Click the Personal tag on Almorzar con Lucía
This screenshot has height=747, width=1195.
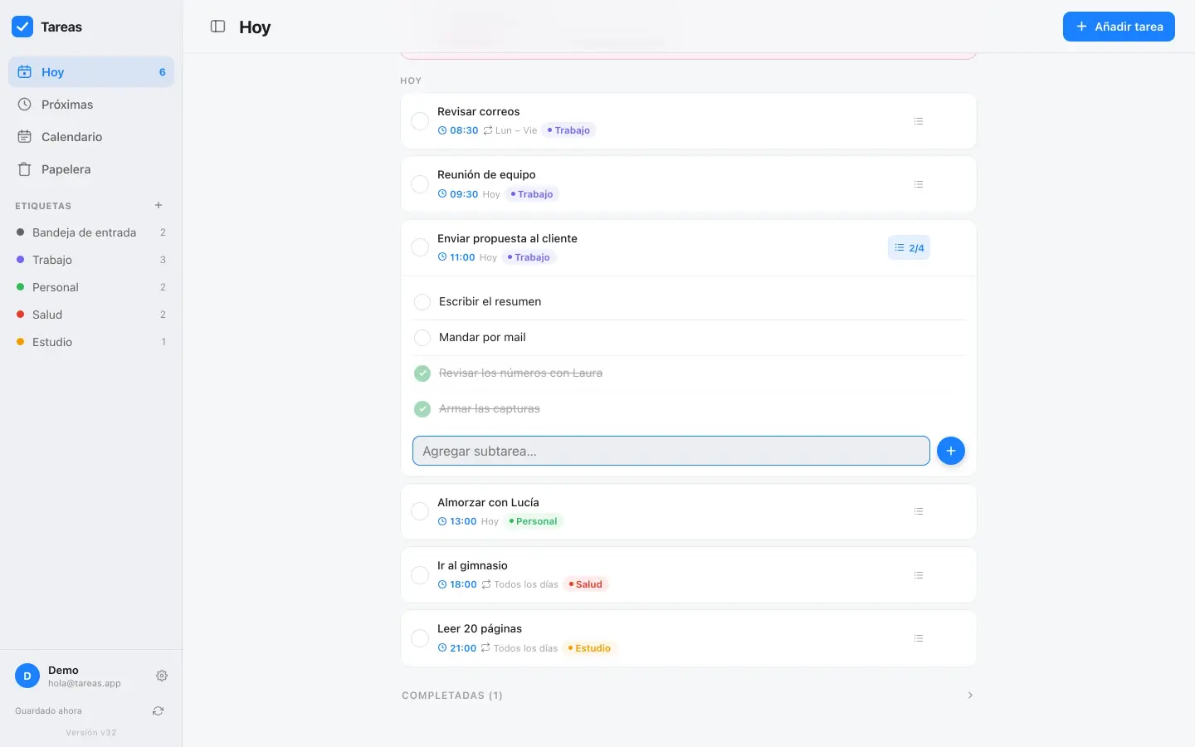[x=533, y=521]
